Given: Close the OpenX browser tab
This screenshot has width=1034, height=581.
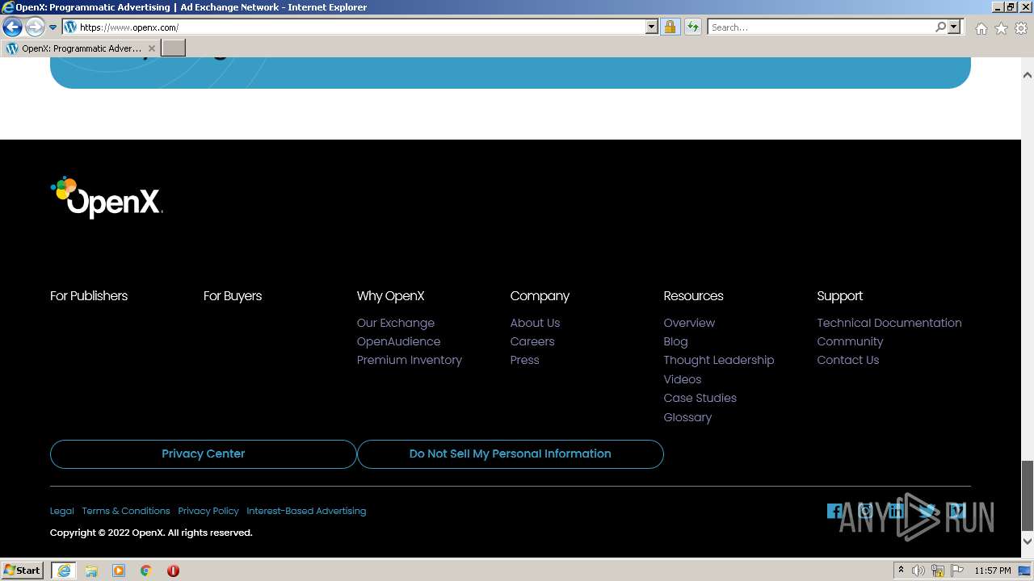Looking at the screenshot, I should [x=151, y=48].
